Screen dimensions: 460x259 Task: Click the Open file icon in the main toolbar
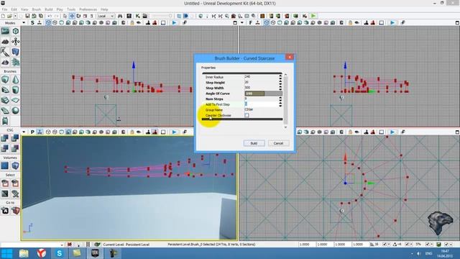[9, 16]
